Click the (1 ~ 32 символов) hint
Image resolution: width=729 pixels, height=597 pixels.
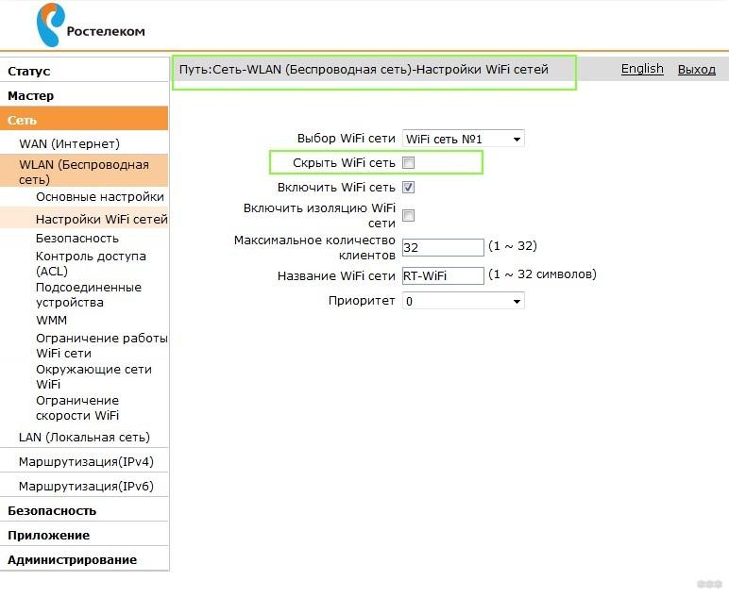[542, 274]
